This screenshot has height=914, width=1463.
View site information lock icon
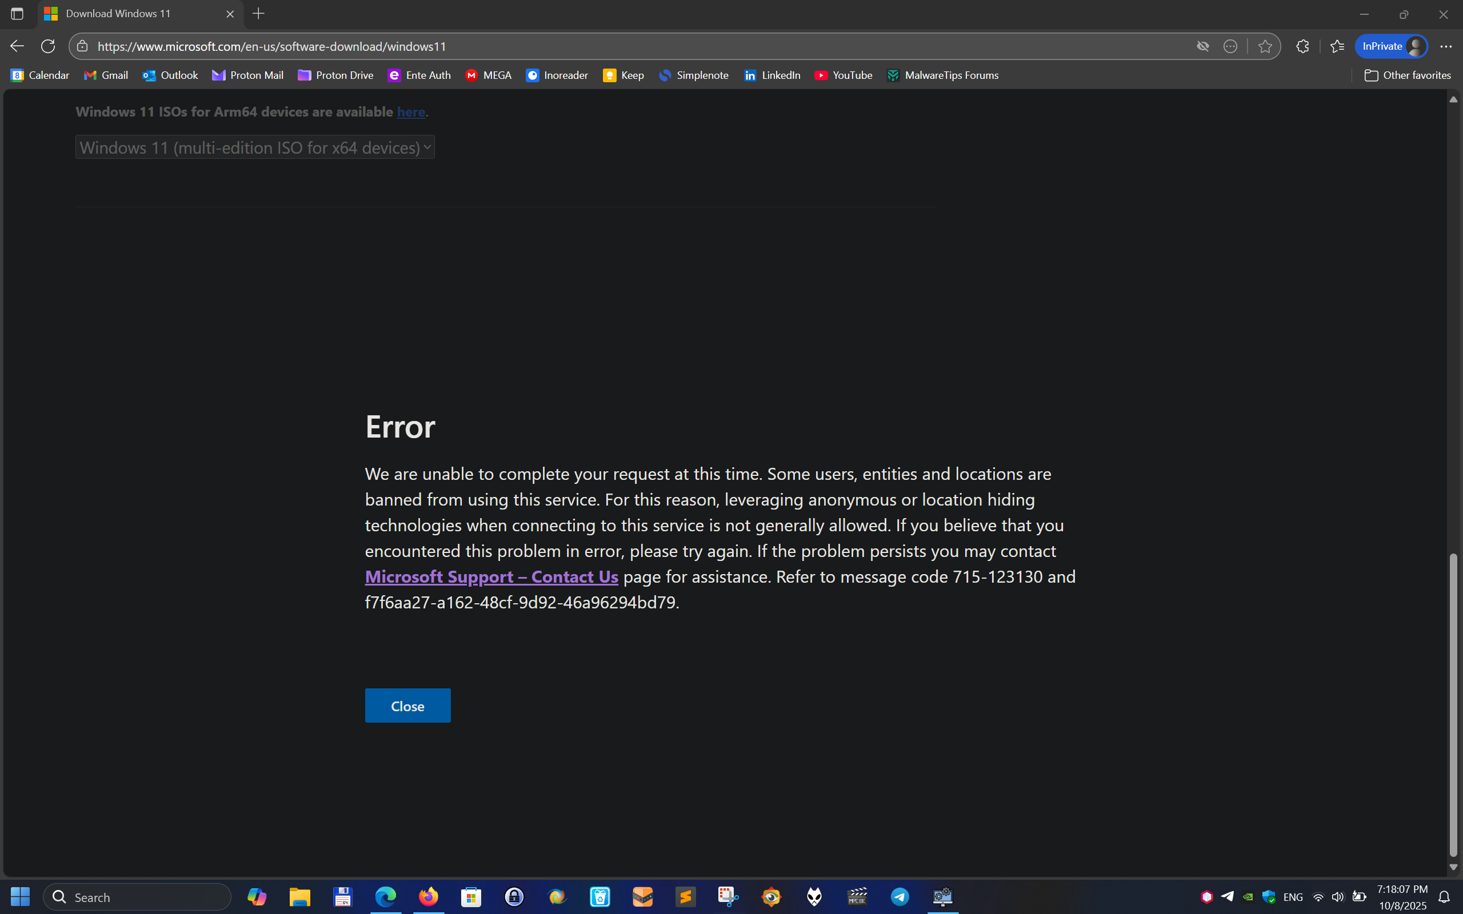(x=83, y=46)
